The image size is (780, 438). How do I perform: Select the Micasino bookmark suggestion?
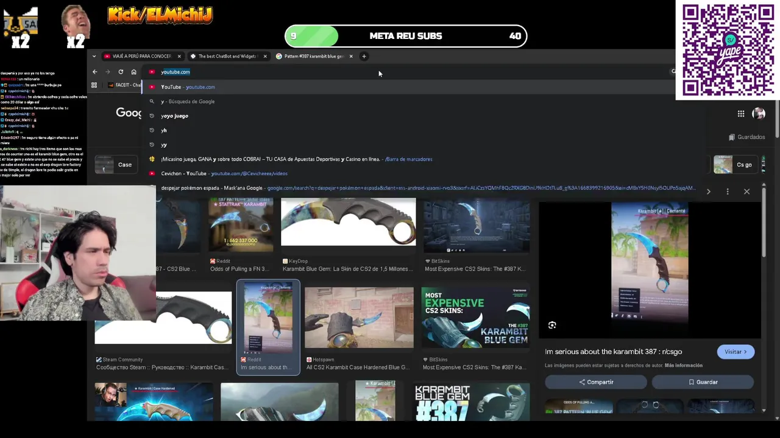coord(424,159)
